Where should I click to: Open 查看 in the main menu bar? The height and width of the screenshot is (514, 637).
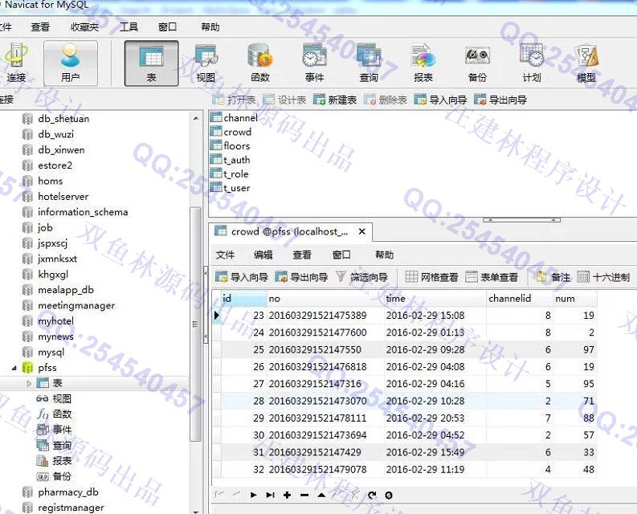click(x=40, y=27)
